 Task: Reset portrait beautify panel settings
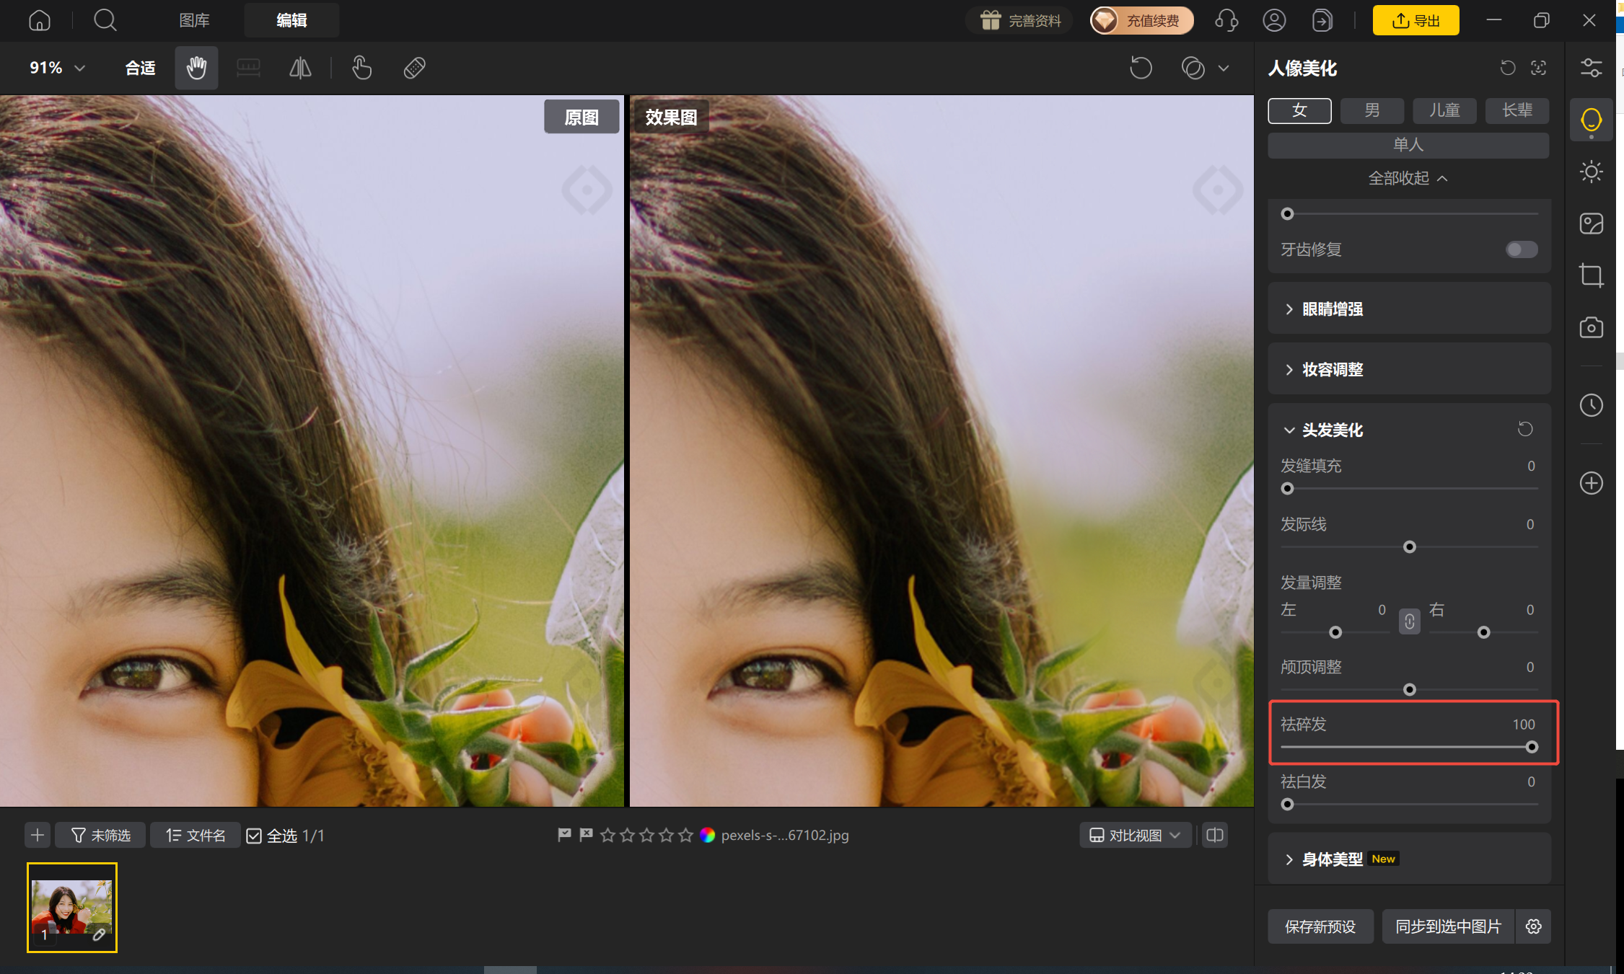(1508, 68)
